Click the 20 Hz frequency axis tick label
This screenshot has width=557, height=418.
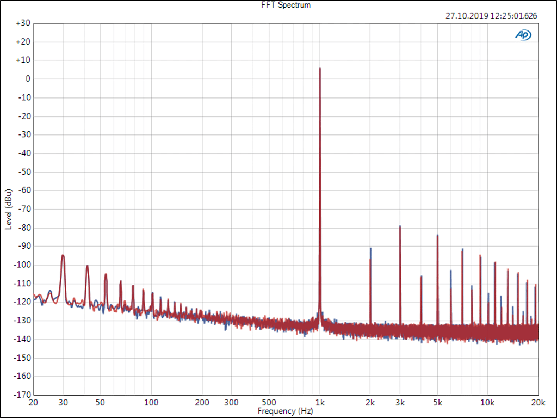tap(33, 403)
